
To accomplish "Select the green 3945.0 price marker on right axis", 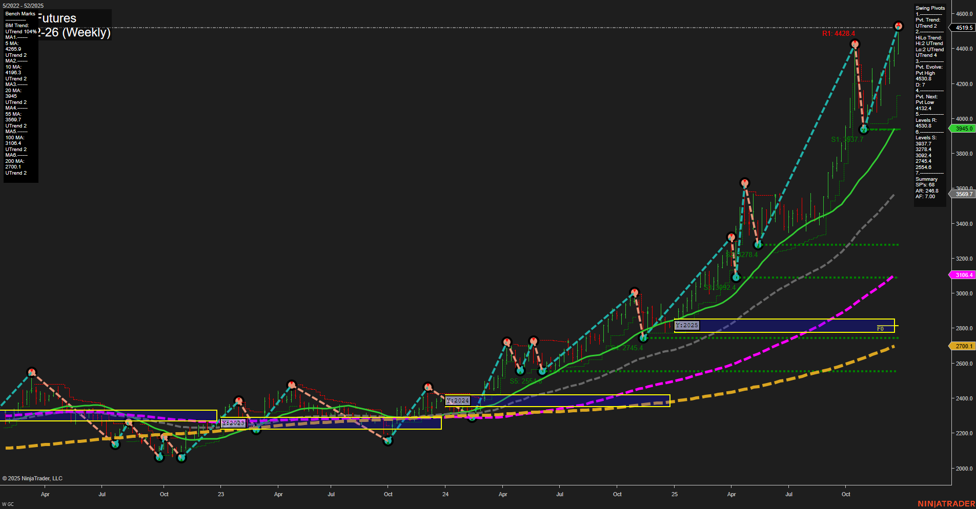I will [962, 129].
